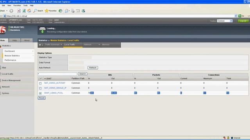This screenshot has width=250, height=140.
Task: Click the browser address URL field
Action: coord(120,16)
